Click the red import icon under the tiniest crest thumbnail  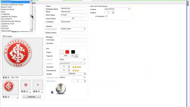pos(34,91)
